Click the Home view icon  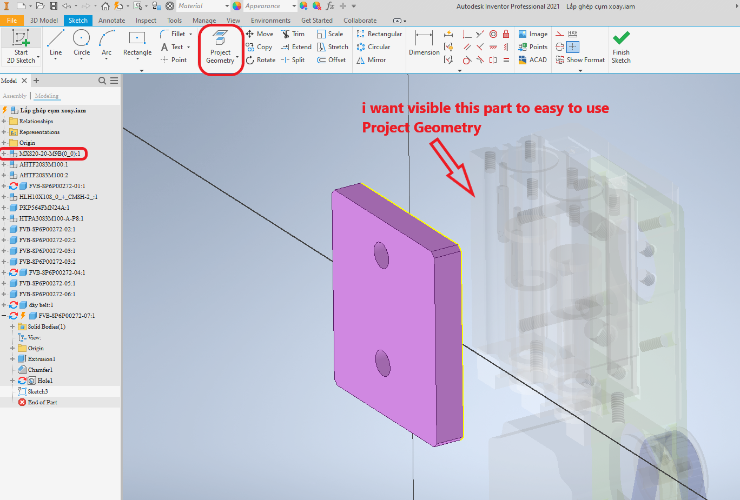(105, 6)
